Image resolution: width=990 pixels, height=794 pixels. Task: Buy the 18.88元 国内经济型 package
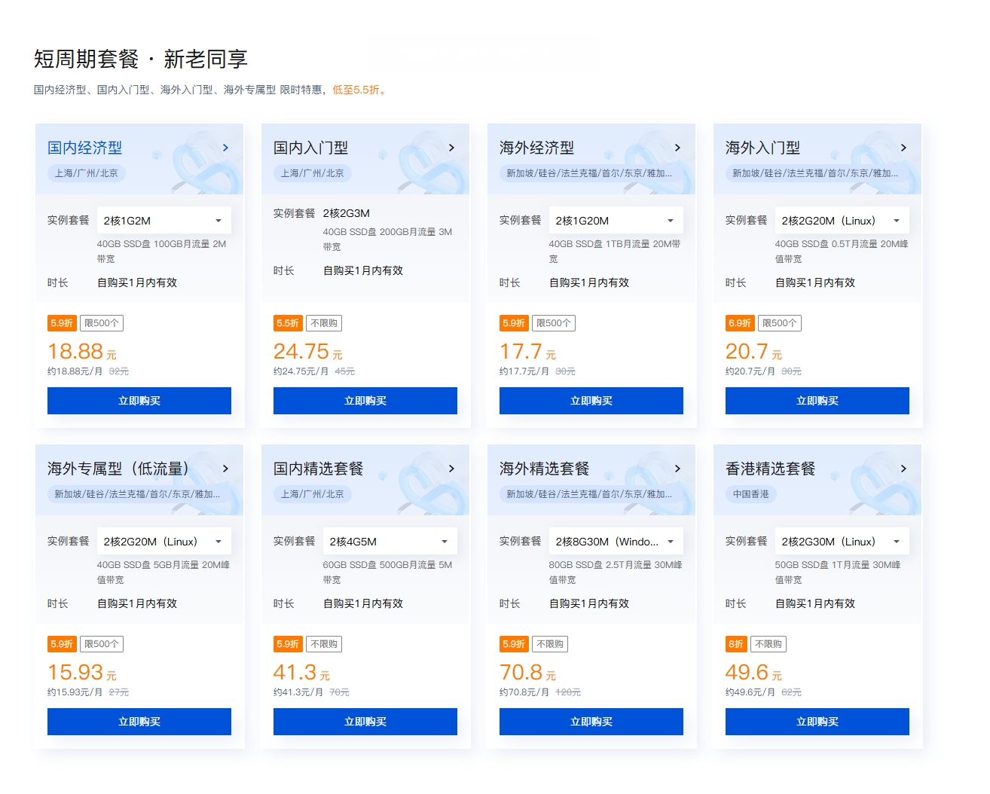point(139,401)
